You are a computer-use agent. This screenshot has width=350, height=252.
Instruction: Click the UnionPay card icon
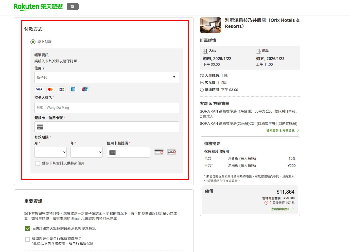point(85,89)
